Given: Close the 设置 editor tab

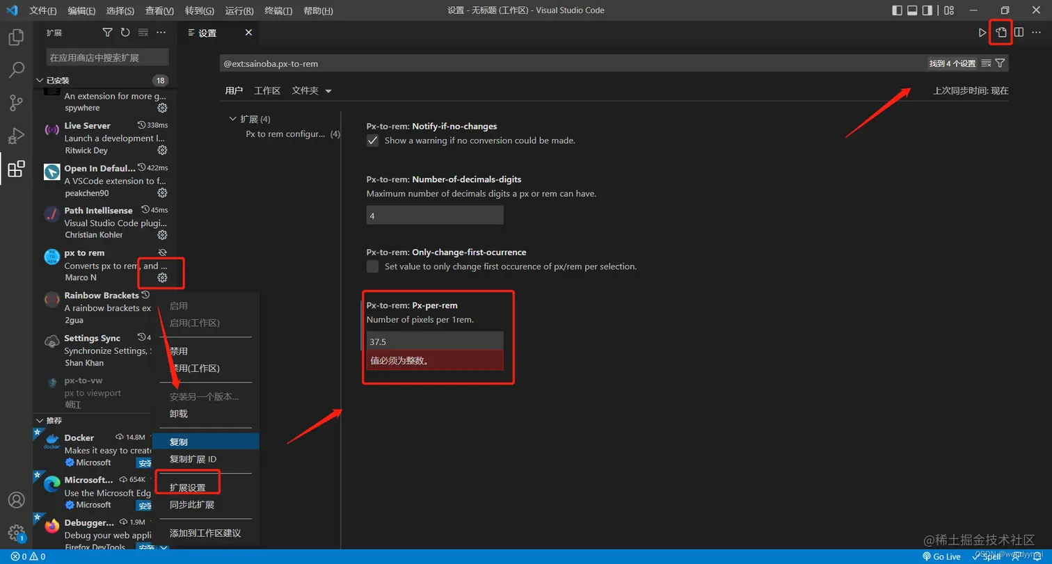Looking at the screenshot, I should coord(248,33).
